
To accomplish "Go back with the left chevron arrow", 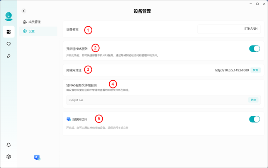I will (x=24, y=11).
